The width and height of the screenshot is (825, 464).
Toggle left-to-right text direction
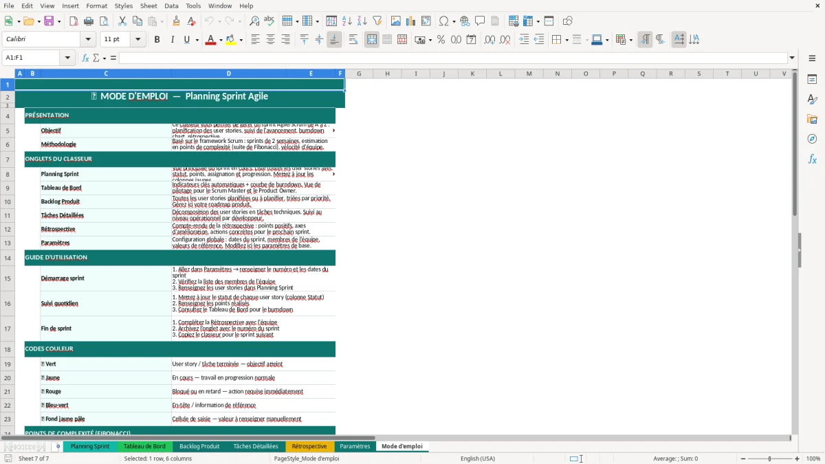[645, 40]
